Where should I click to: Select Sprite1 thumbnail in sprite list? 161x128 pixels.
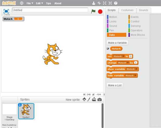[26, 111]
